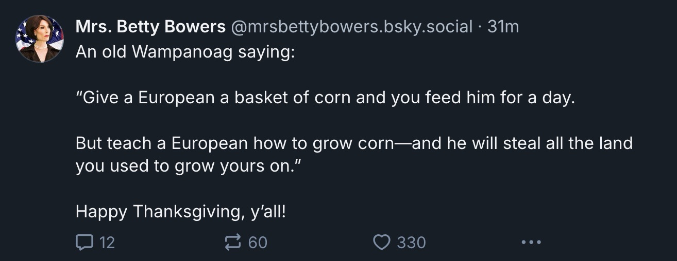Click the display name Mrs. Betty Bowers

[150, 27]
